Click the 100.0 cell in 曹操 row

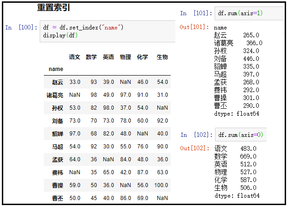coord(161,185)
